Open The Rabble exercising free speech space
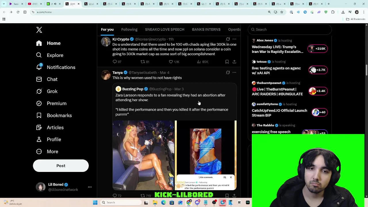Image resolution: width=368 pixels, height=207 pixels. coord(271,132)
